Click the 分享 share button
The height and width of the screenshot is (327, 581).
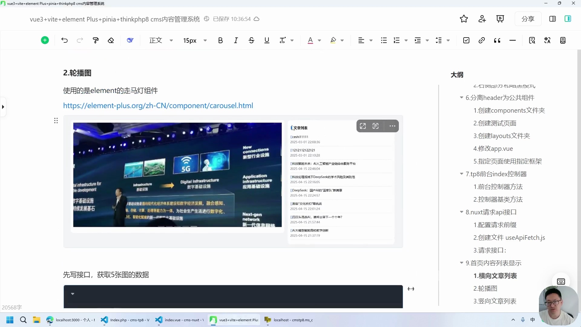tap(528, 19)
